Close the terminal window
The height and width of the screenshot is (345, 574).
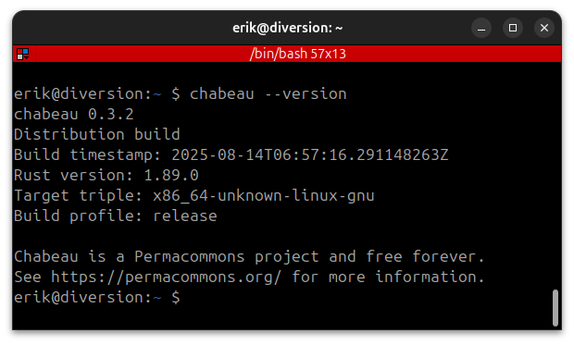click(x=544, y=28)
